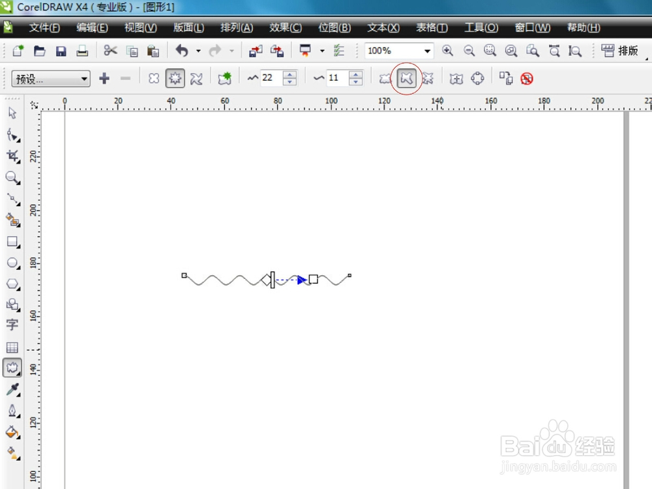Step the zipper amplitude value 22

[x=289, y=78]
